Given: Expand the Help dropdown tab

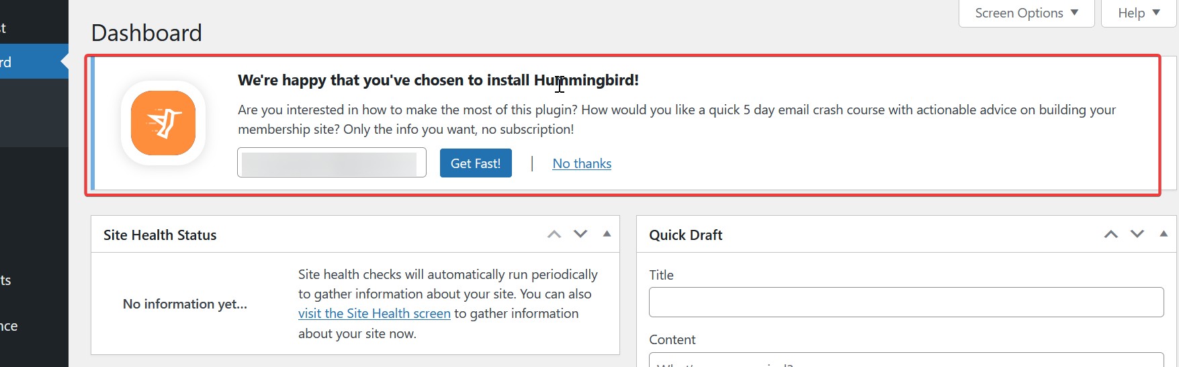Looking at the screenshot, I should tap(1138, 13).
